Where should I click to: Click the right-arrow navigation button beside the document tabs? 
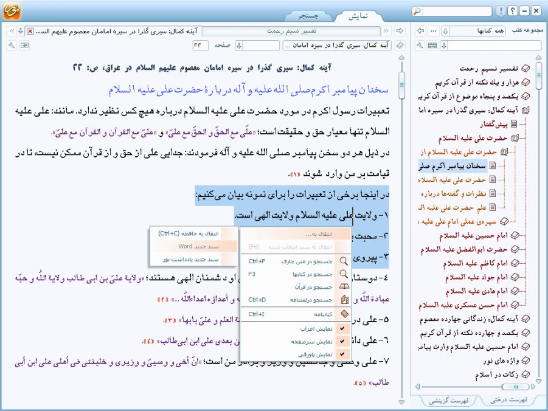(400, 31)
